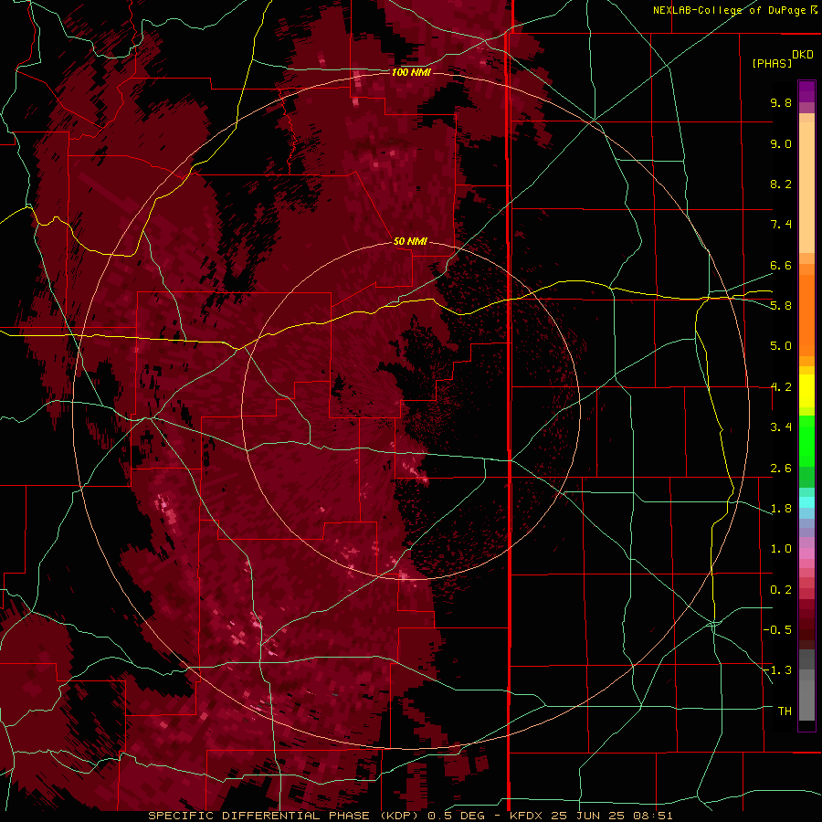Click the -0.5 legend value
This screenshot has height=822, width=822.
pyautogui.click(x=777, y=629)
